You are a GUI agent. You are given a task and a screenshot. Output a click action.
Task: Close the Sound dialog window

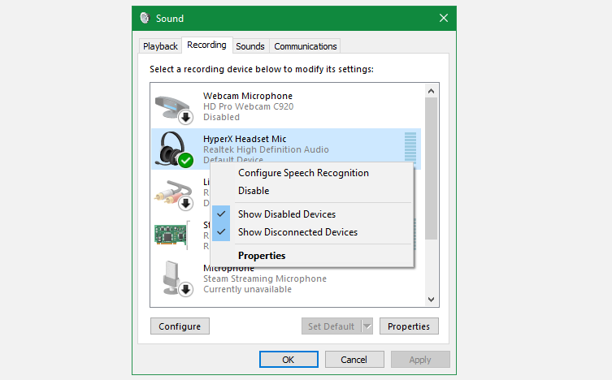pyautogui.click(x=444, y=18)
